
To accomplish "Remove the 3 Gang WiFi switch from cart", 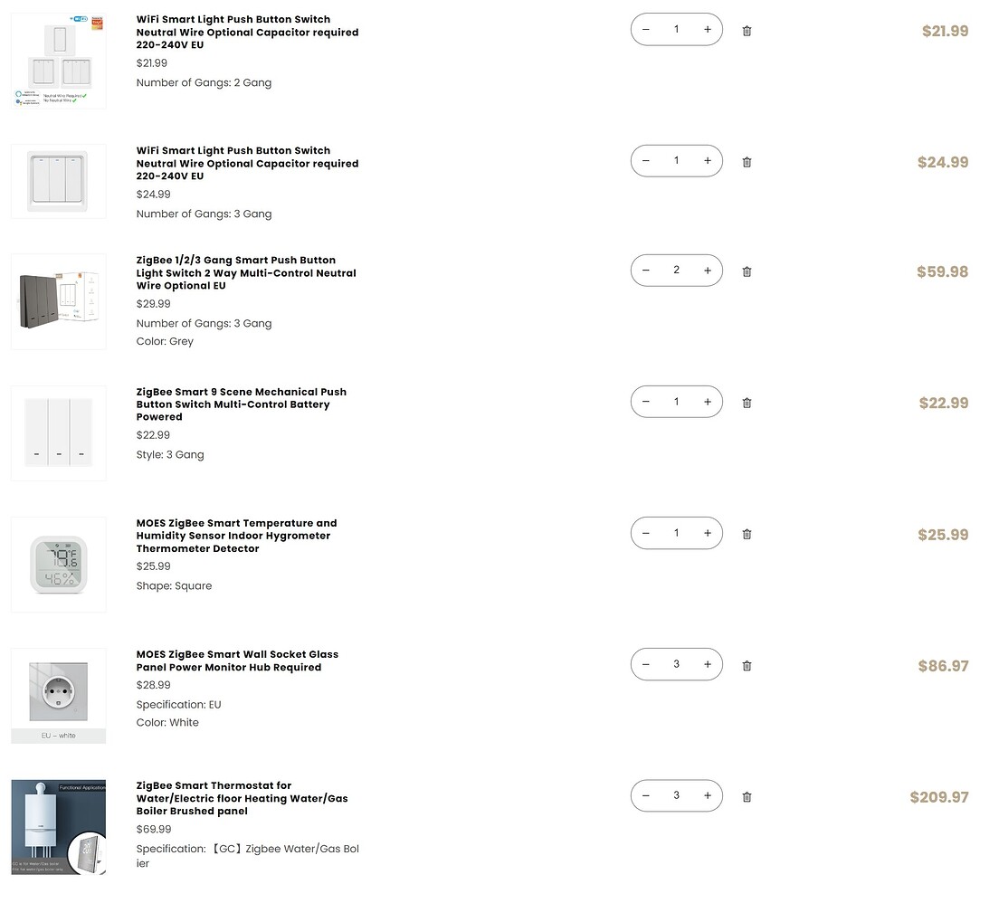I will coord(747,162).
